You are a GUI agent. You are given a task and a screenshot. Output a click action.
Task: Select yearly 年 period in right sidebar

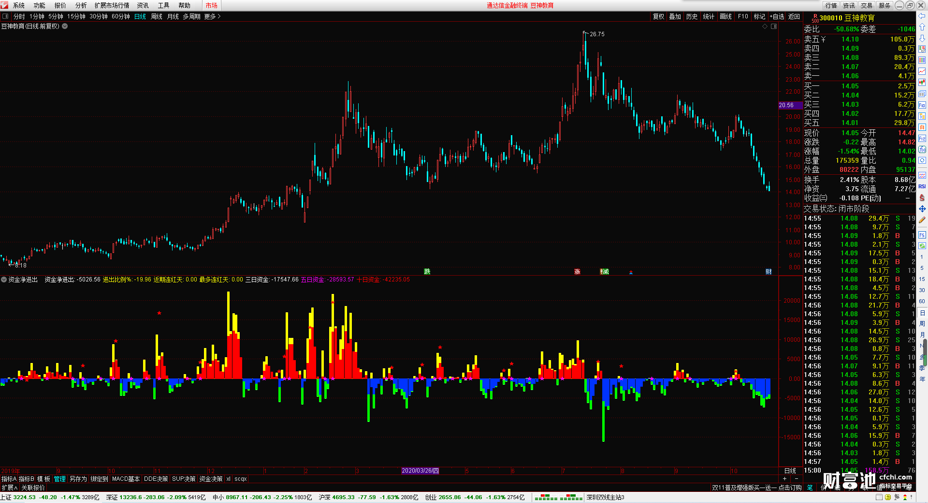(x=922, y=379)
